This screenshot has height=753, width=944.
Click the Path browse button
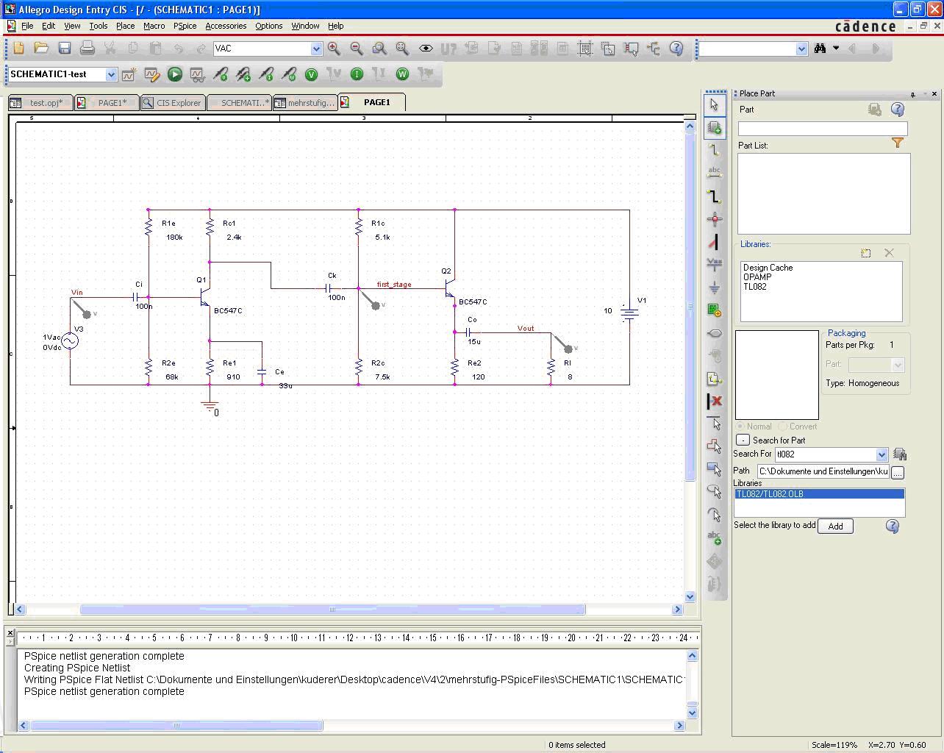[x=897, y=472]
